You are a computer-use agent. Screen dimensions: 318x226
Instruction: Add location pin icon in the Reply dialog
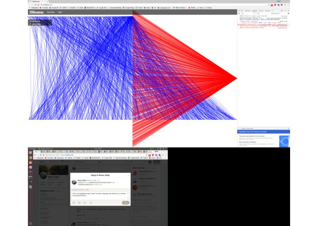point(91,203)
